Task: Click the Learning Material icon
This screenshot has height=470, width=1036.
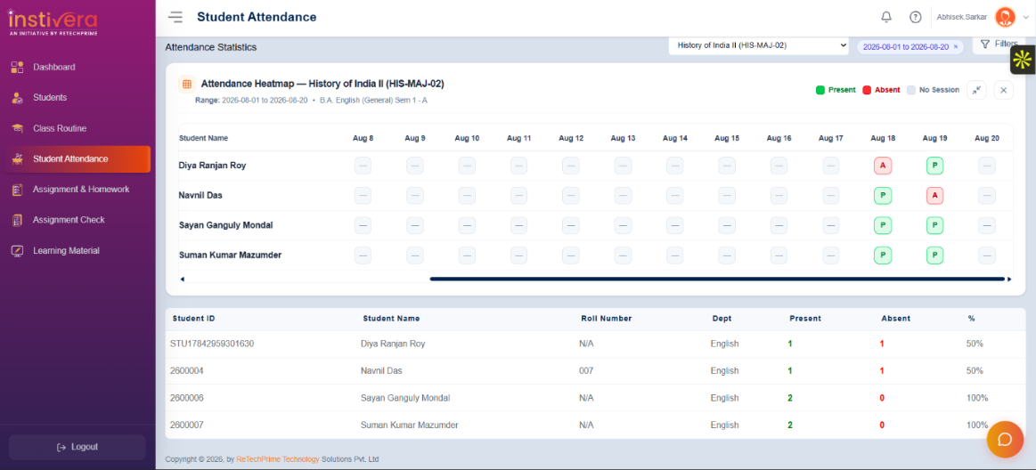Action: point(18,251)
